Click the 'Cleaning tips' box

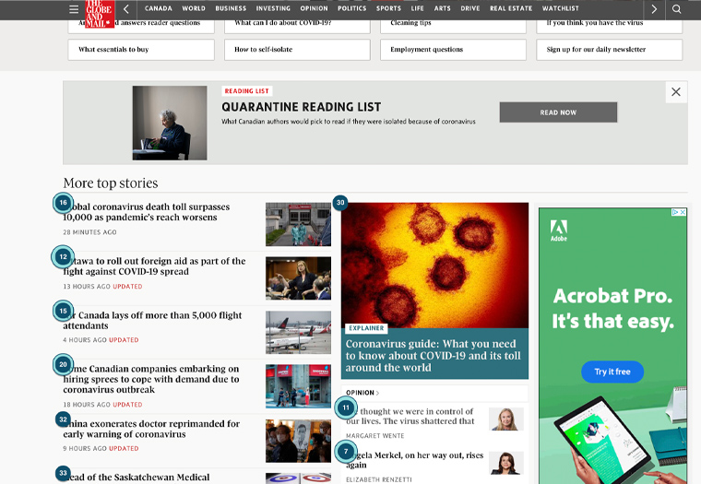(x=453, y=25)
